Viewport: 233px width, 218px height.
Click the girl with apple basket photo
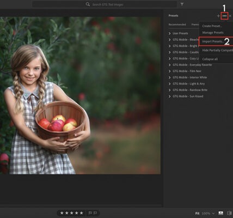click(x=80, y=95)
